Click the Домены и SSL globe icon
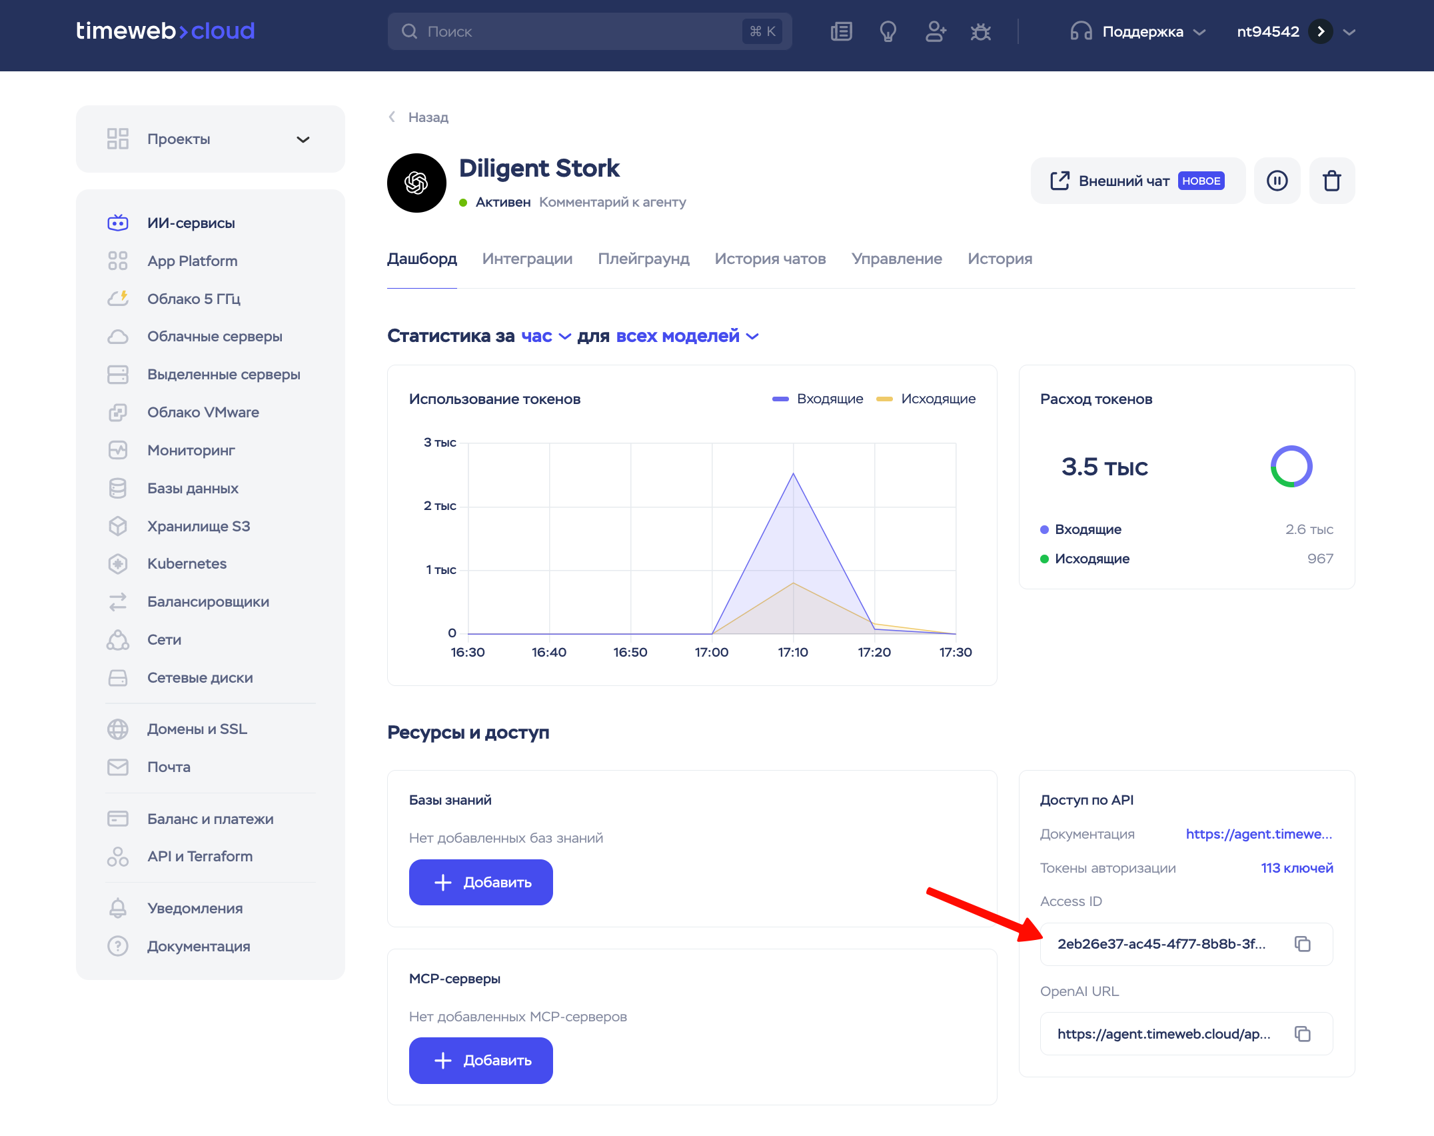 [x=118, y=729]
